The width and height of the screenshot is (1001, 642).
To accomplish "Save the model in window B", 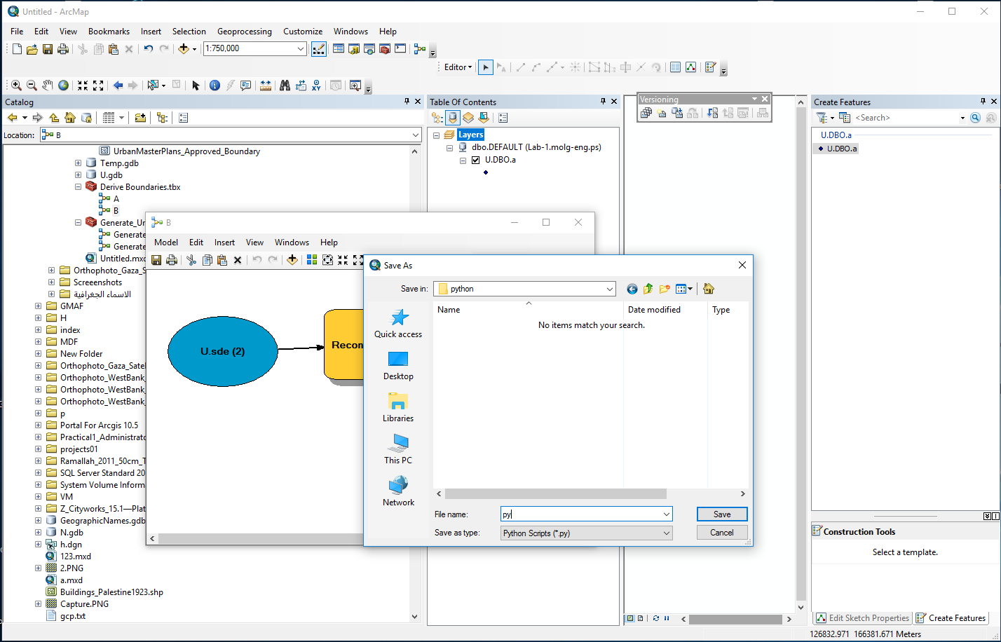I will click(156, 260).
